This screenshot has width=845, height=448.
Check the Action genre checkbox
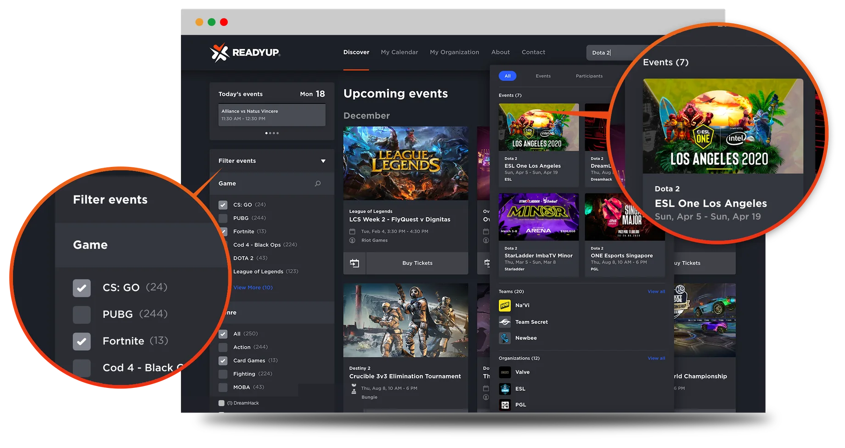[223, 347]
